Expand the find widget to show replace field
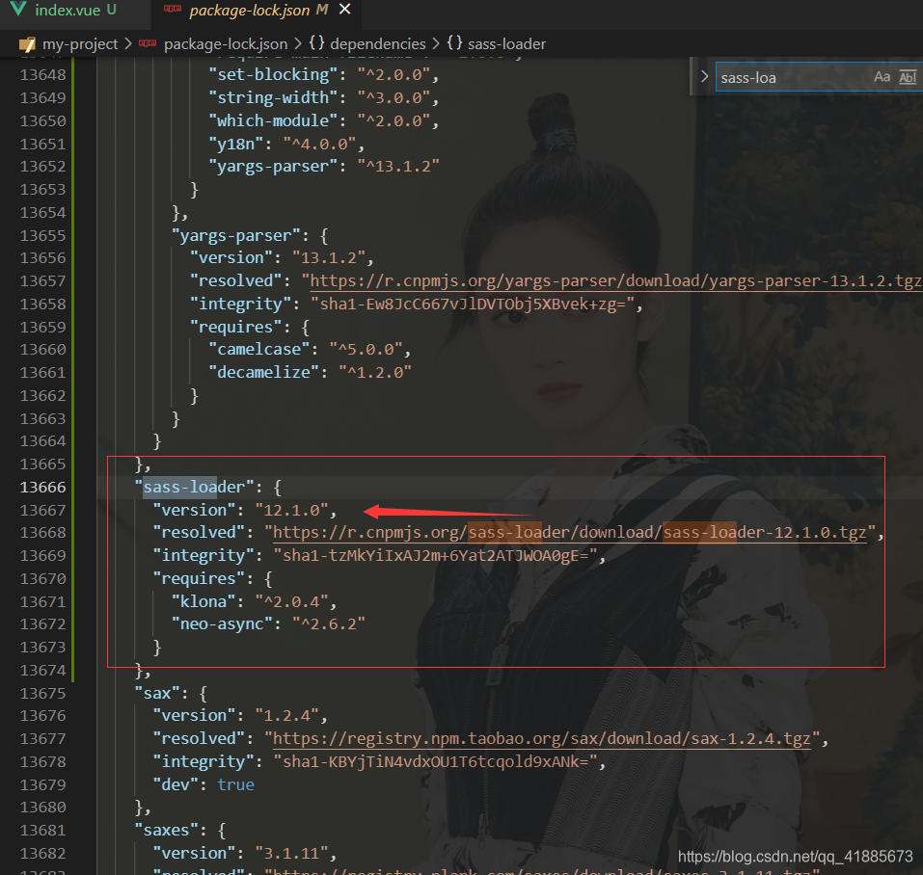The height and width of the screenshot is (875, 923). tap(703, 76)
